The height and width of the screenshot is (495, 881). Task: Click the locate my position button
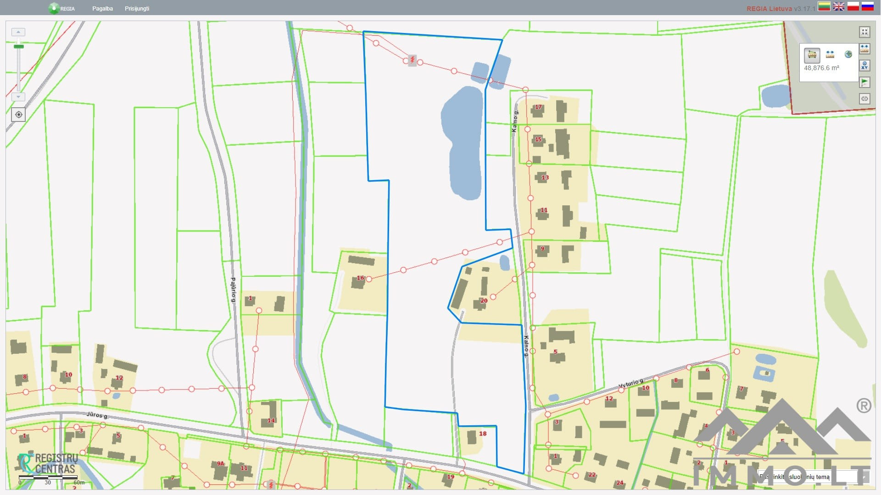18,115
